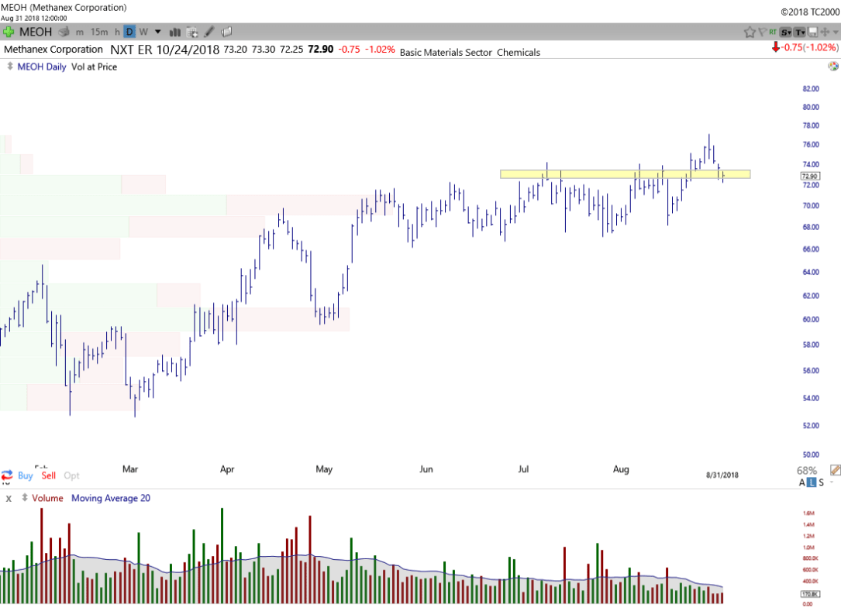The height and width of the screenshot is (611, 841).
Task: Open the pencil drawing tools icon
Action: click(209, 32)
